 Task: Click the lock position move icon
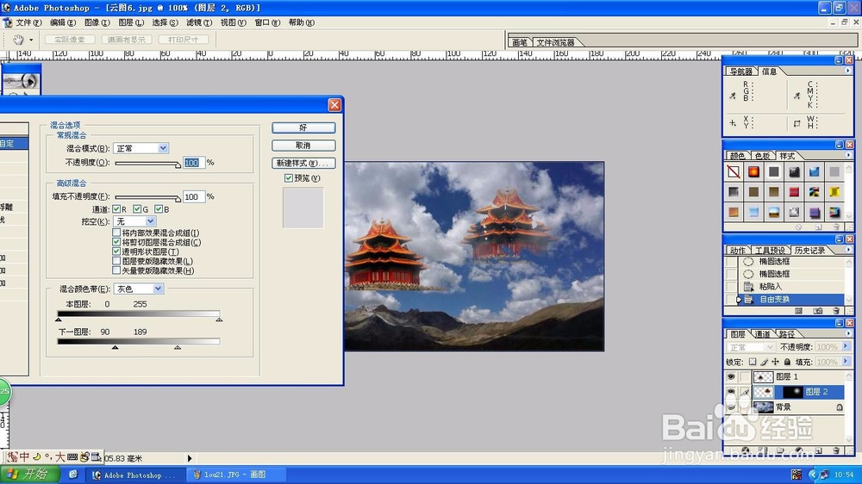coord(775,362)
